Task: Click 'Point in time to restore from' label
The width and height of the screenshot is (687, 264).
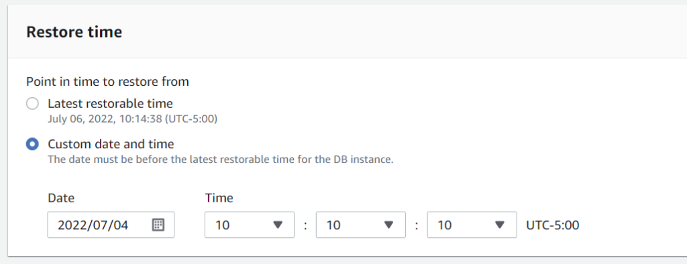Action: [x=108, y=82]
